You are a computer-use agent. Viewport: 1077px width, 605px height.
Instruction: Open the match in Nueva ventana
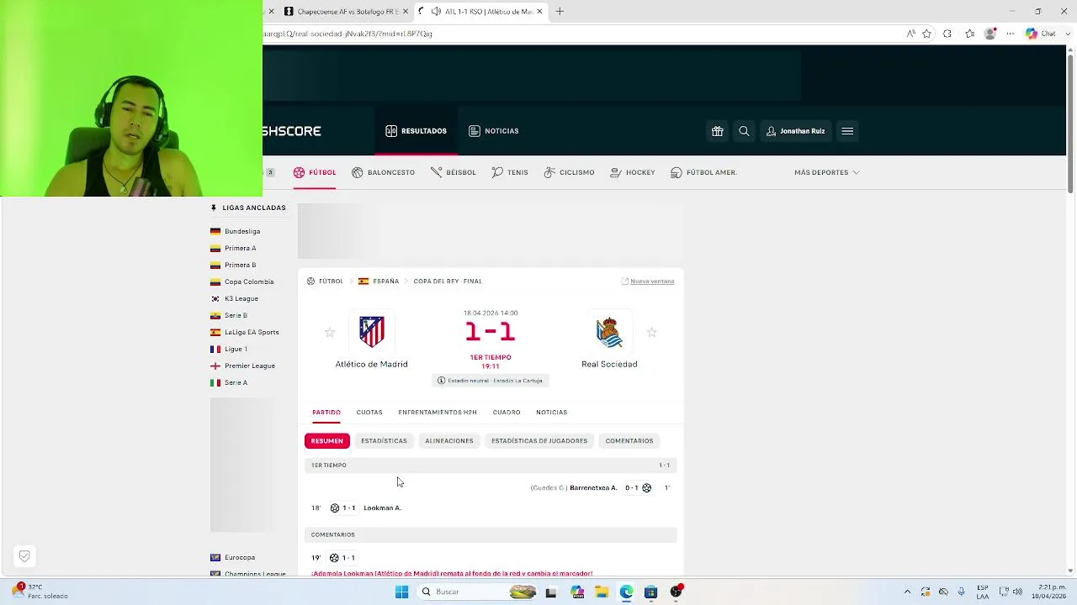coord(648,281)
